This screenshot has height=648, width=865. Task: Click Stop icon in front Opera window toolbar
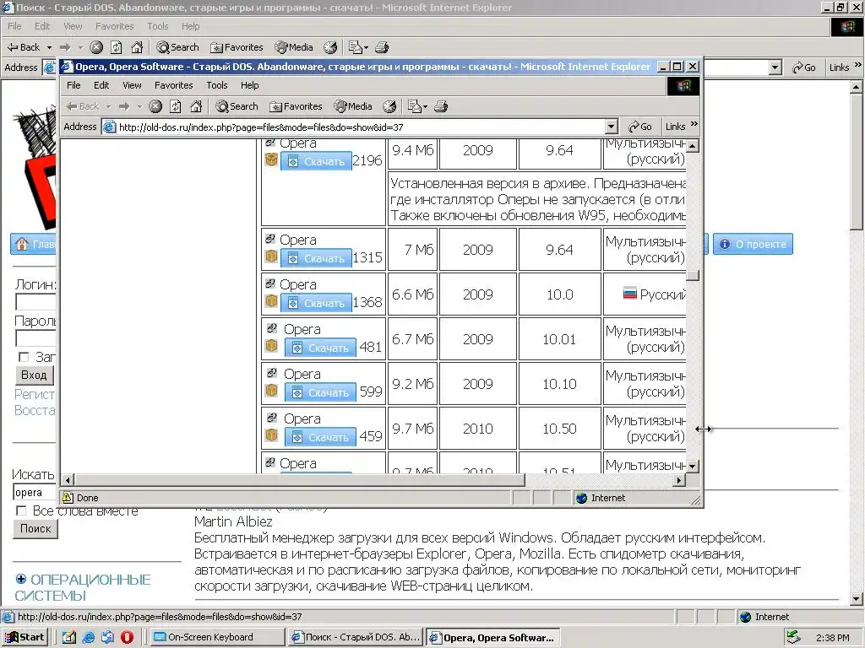tap(155, 106)
